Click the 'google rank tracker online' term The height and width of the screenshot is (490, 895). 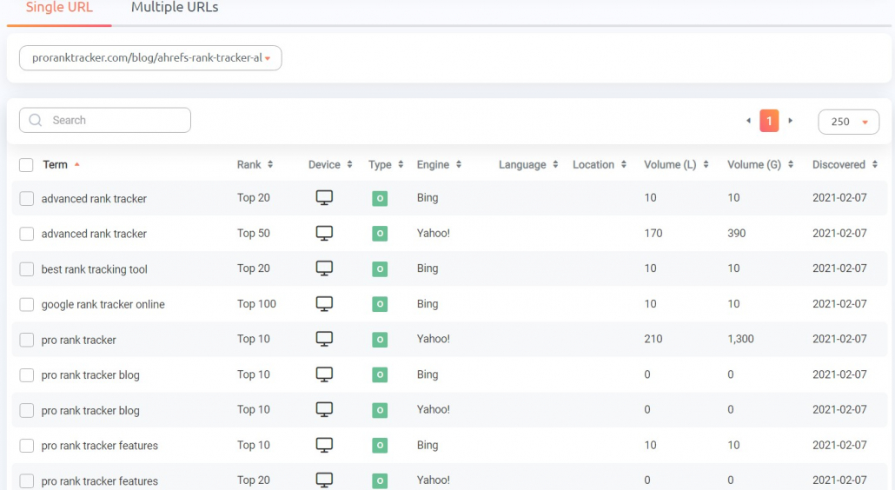103,305
